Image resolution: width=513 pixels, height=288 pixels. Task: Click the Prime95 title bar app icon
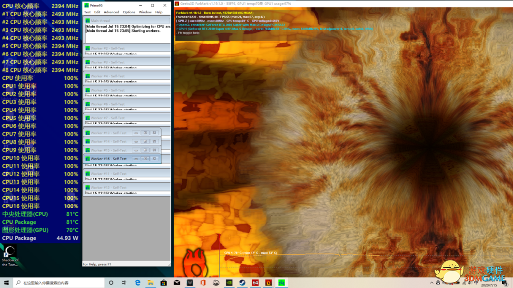[x=87, y=5]
